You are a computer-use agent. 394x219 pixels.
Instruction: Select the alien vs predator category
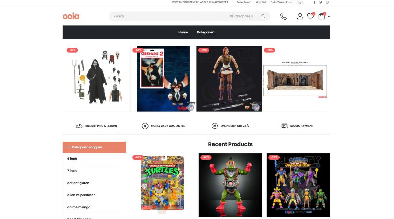[81, 195]
